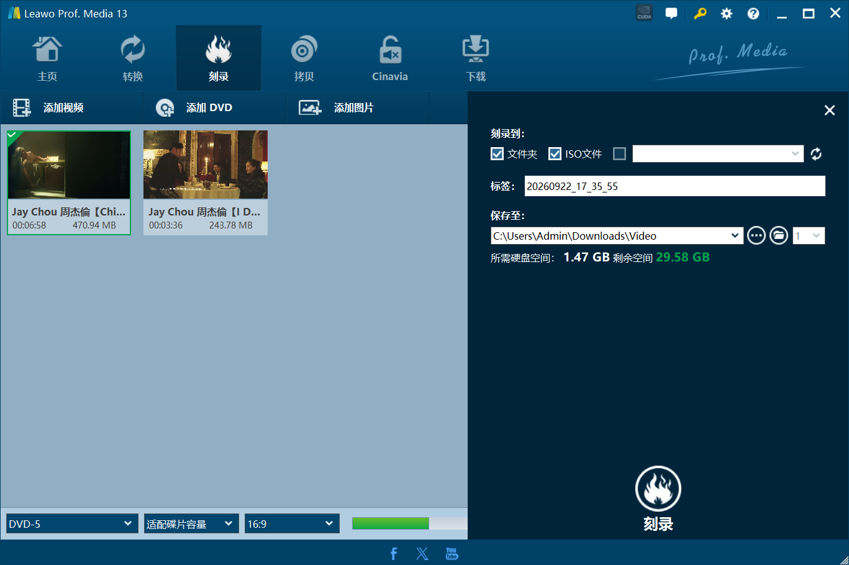Enable the disc drive checkbox
Image resolution: width=849 pixels, height=565 pixels.
(x=619, y=154)
